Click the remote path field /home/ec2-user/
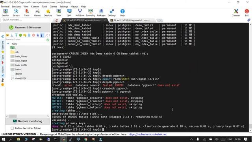252x142 pixels. 26,39
